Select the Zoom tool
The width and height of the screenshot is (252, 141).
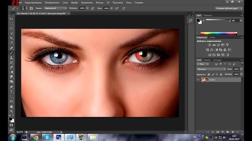click(x=11, y=111)
